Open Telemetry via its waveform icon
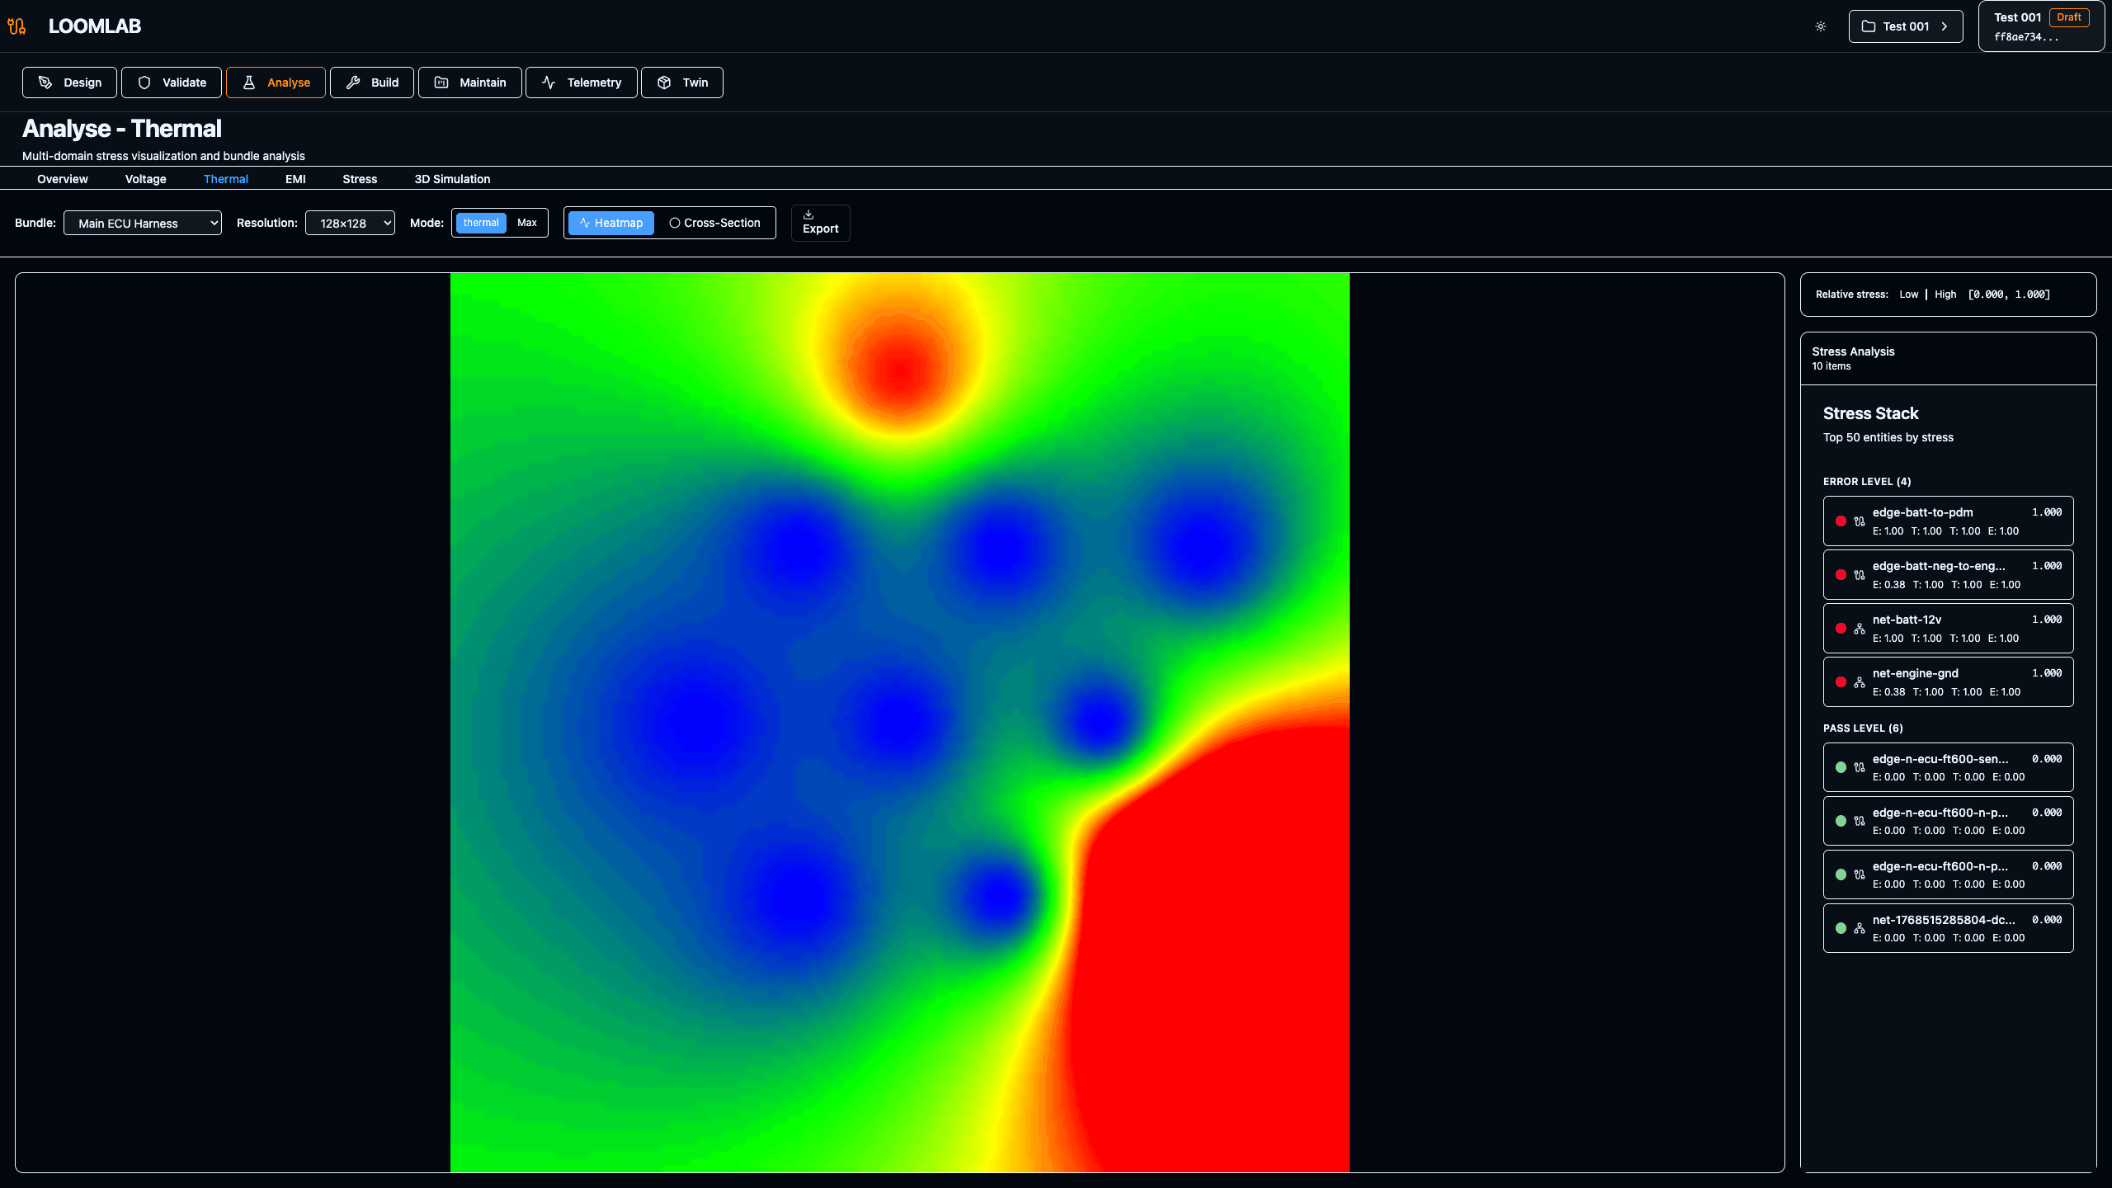This screenshot has width=2112, height=1188. tap(549, 82)
